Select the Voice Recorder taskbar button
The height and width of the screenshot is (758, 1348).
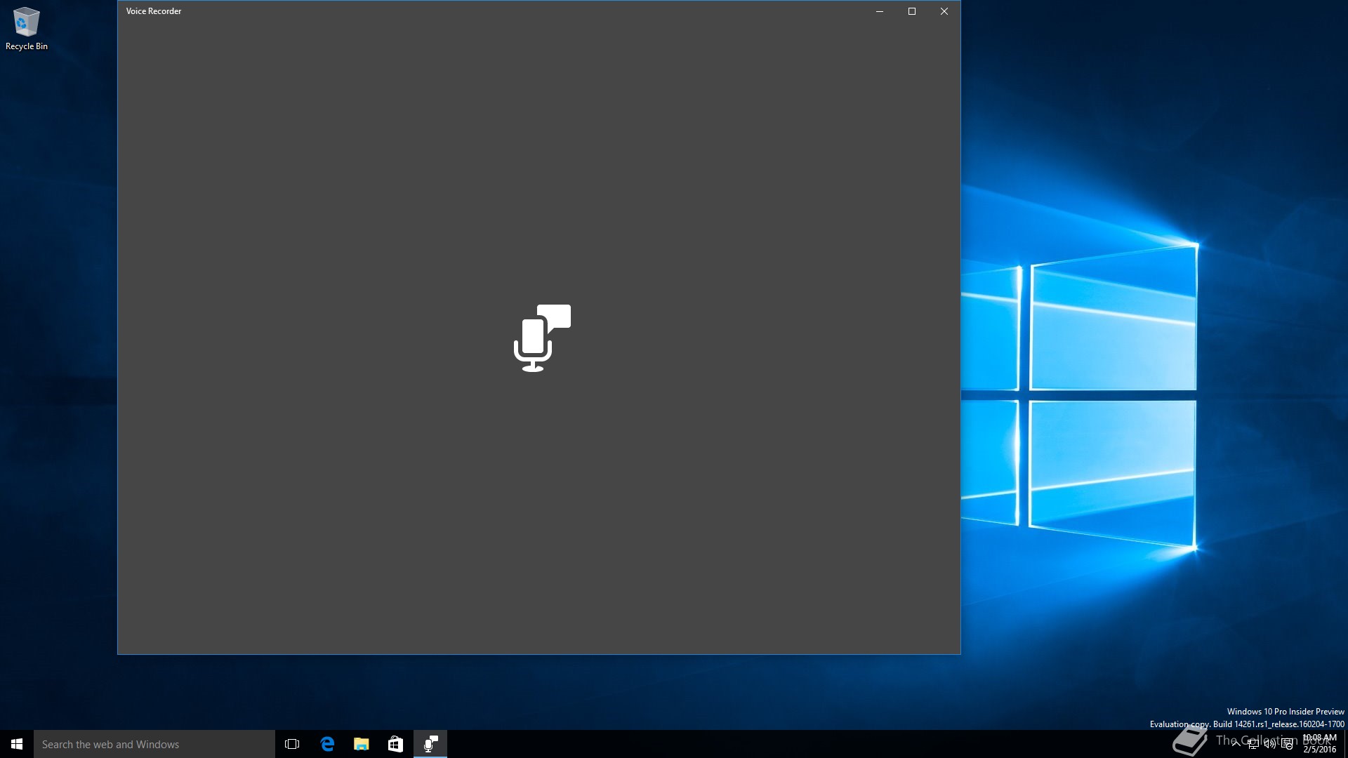[x=430, y=744]
